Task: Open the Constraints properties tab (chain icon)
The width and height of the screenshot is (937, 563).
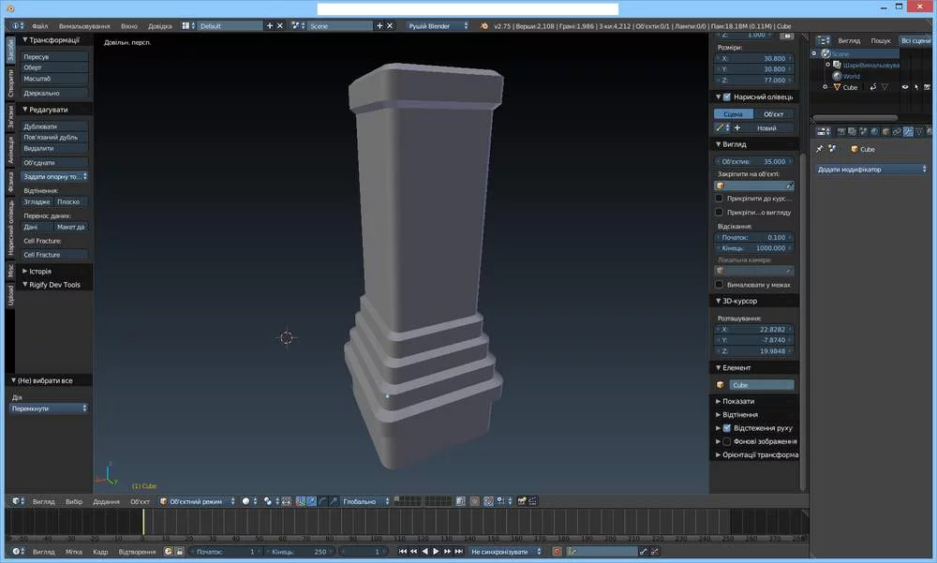Action: (897, 131)
